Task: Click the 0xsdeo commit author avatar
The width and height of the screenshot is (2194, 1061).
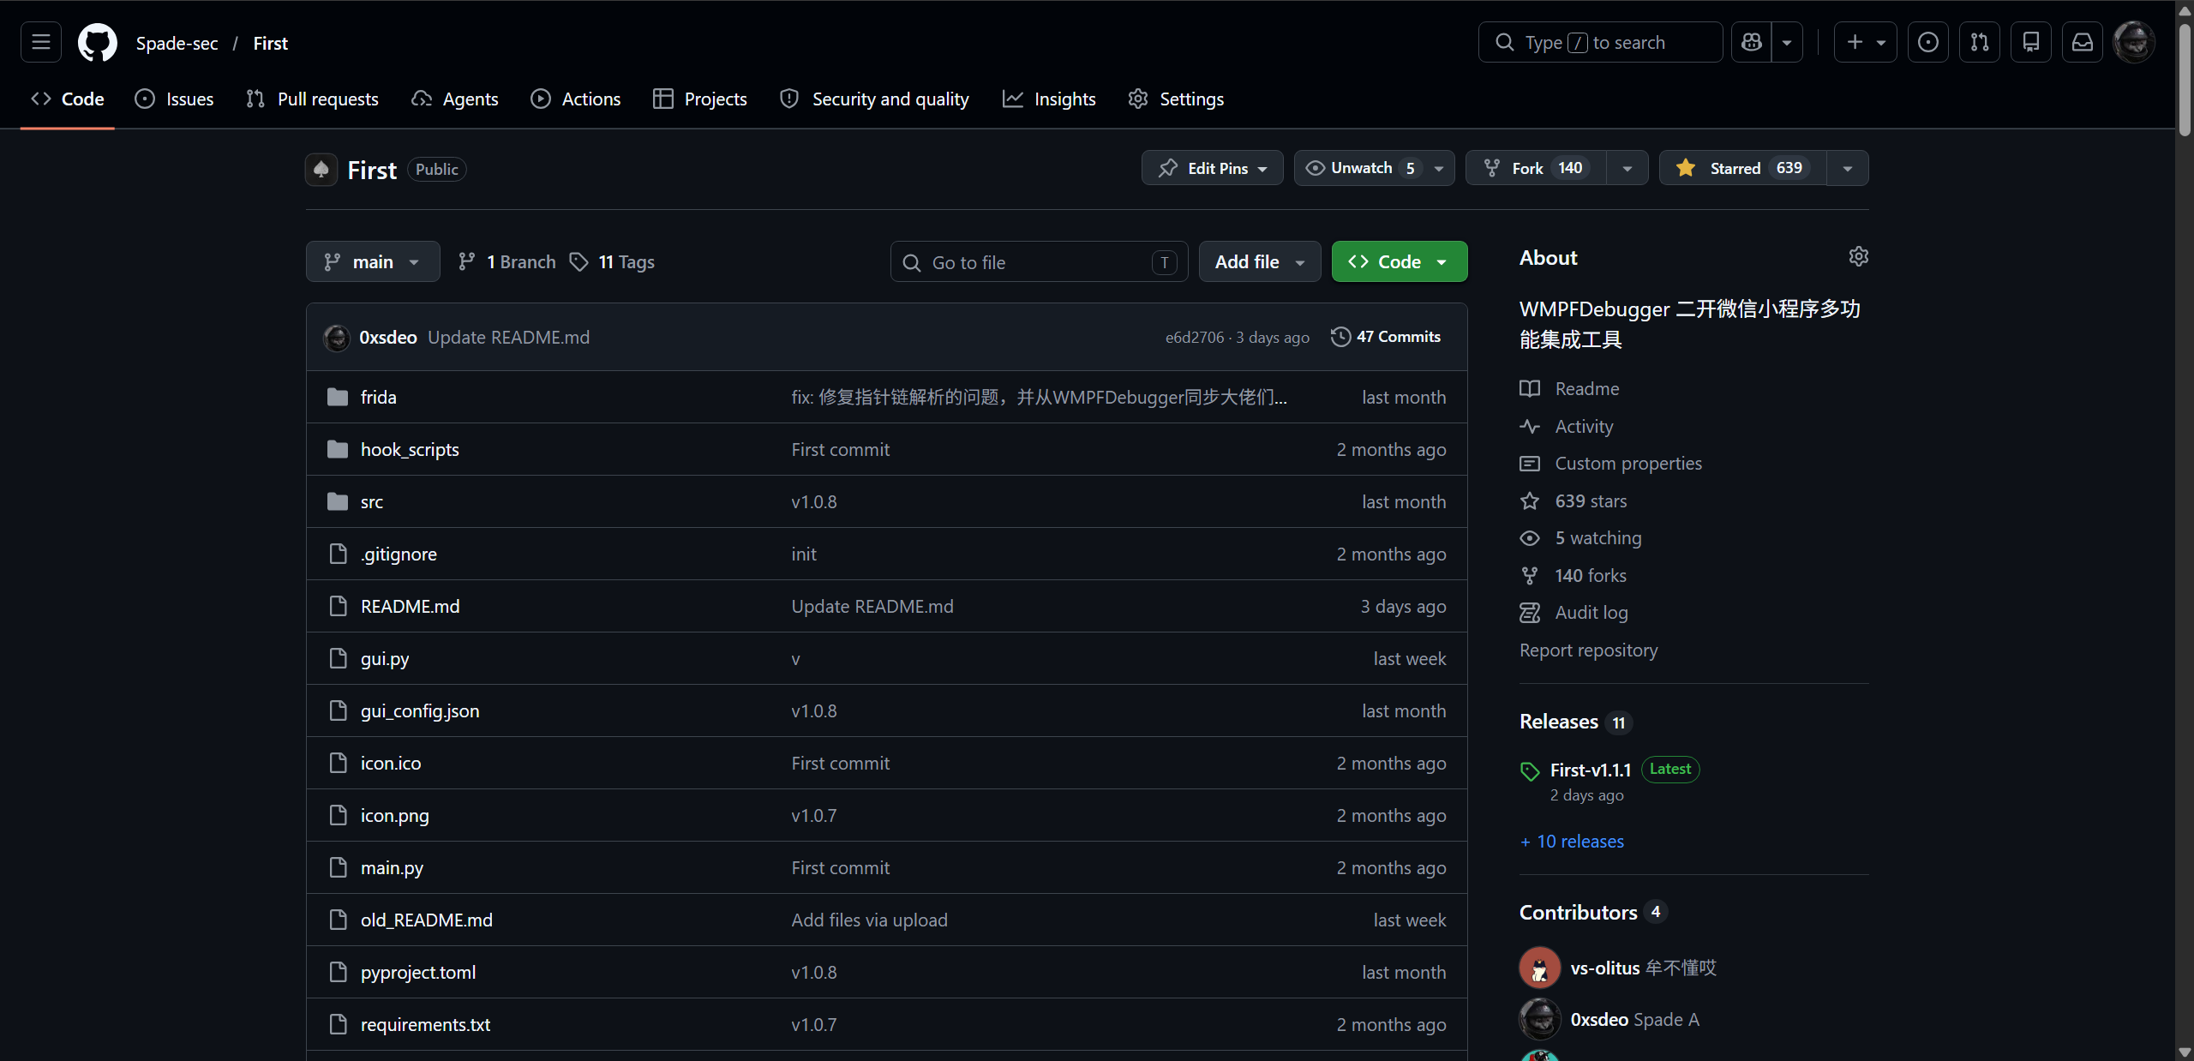Action: point(337,338)
